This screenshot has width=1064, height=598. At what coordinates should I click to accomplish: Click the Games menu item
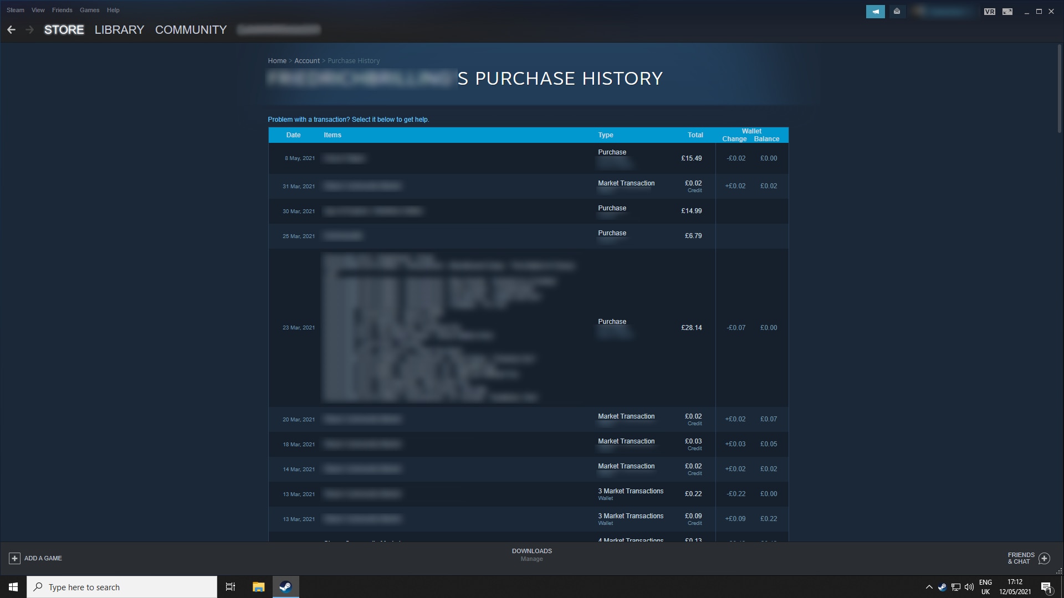click(89, 9)
